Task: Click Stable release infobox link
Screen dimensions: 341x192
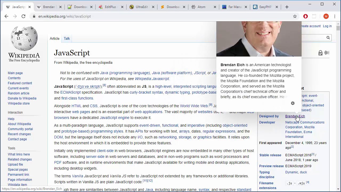Action: point(270,155)
